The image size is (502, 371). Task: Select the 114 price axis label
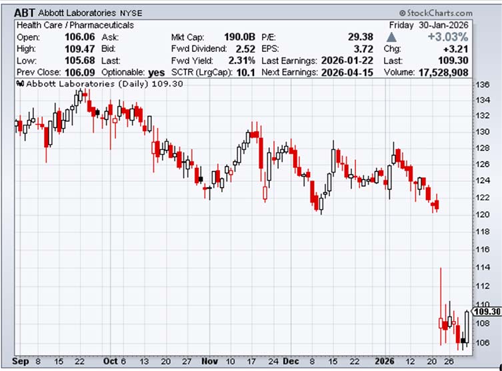483,266
